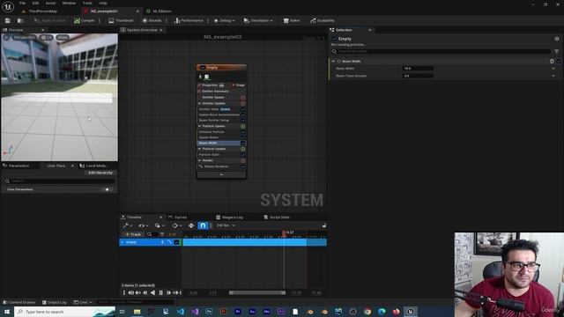The width and height of the screenshot is (564, 317).
Task: Click the Save asset icon in toolbar
Action: (x=8, y=20)
